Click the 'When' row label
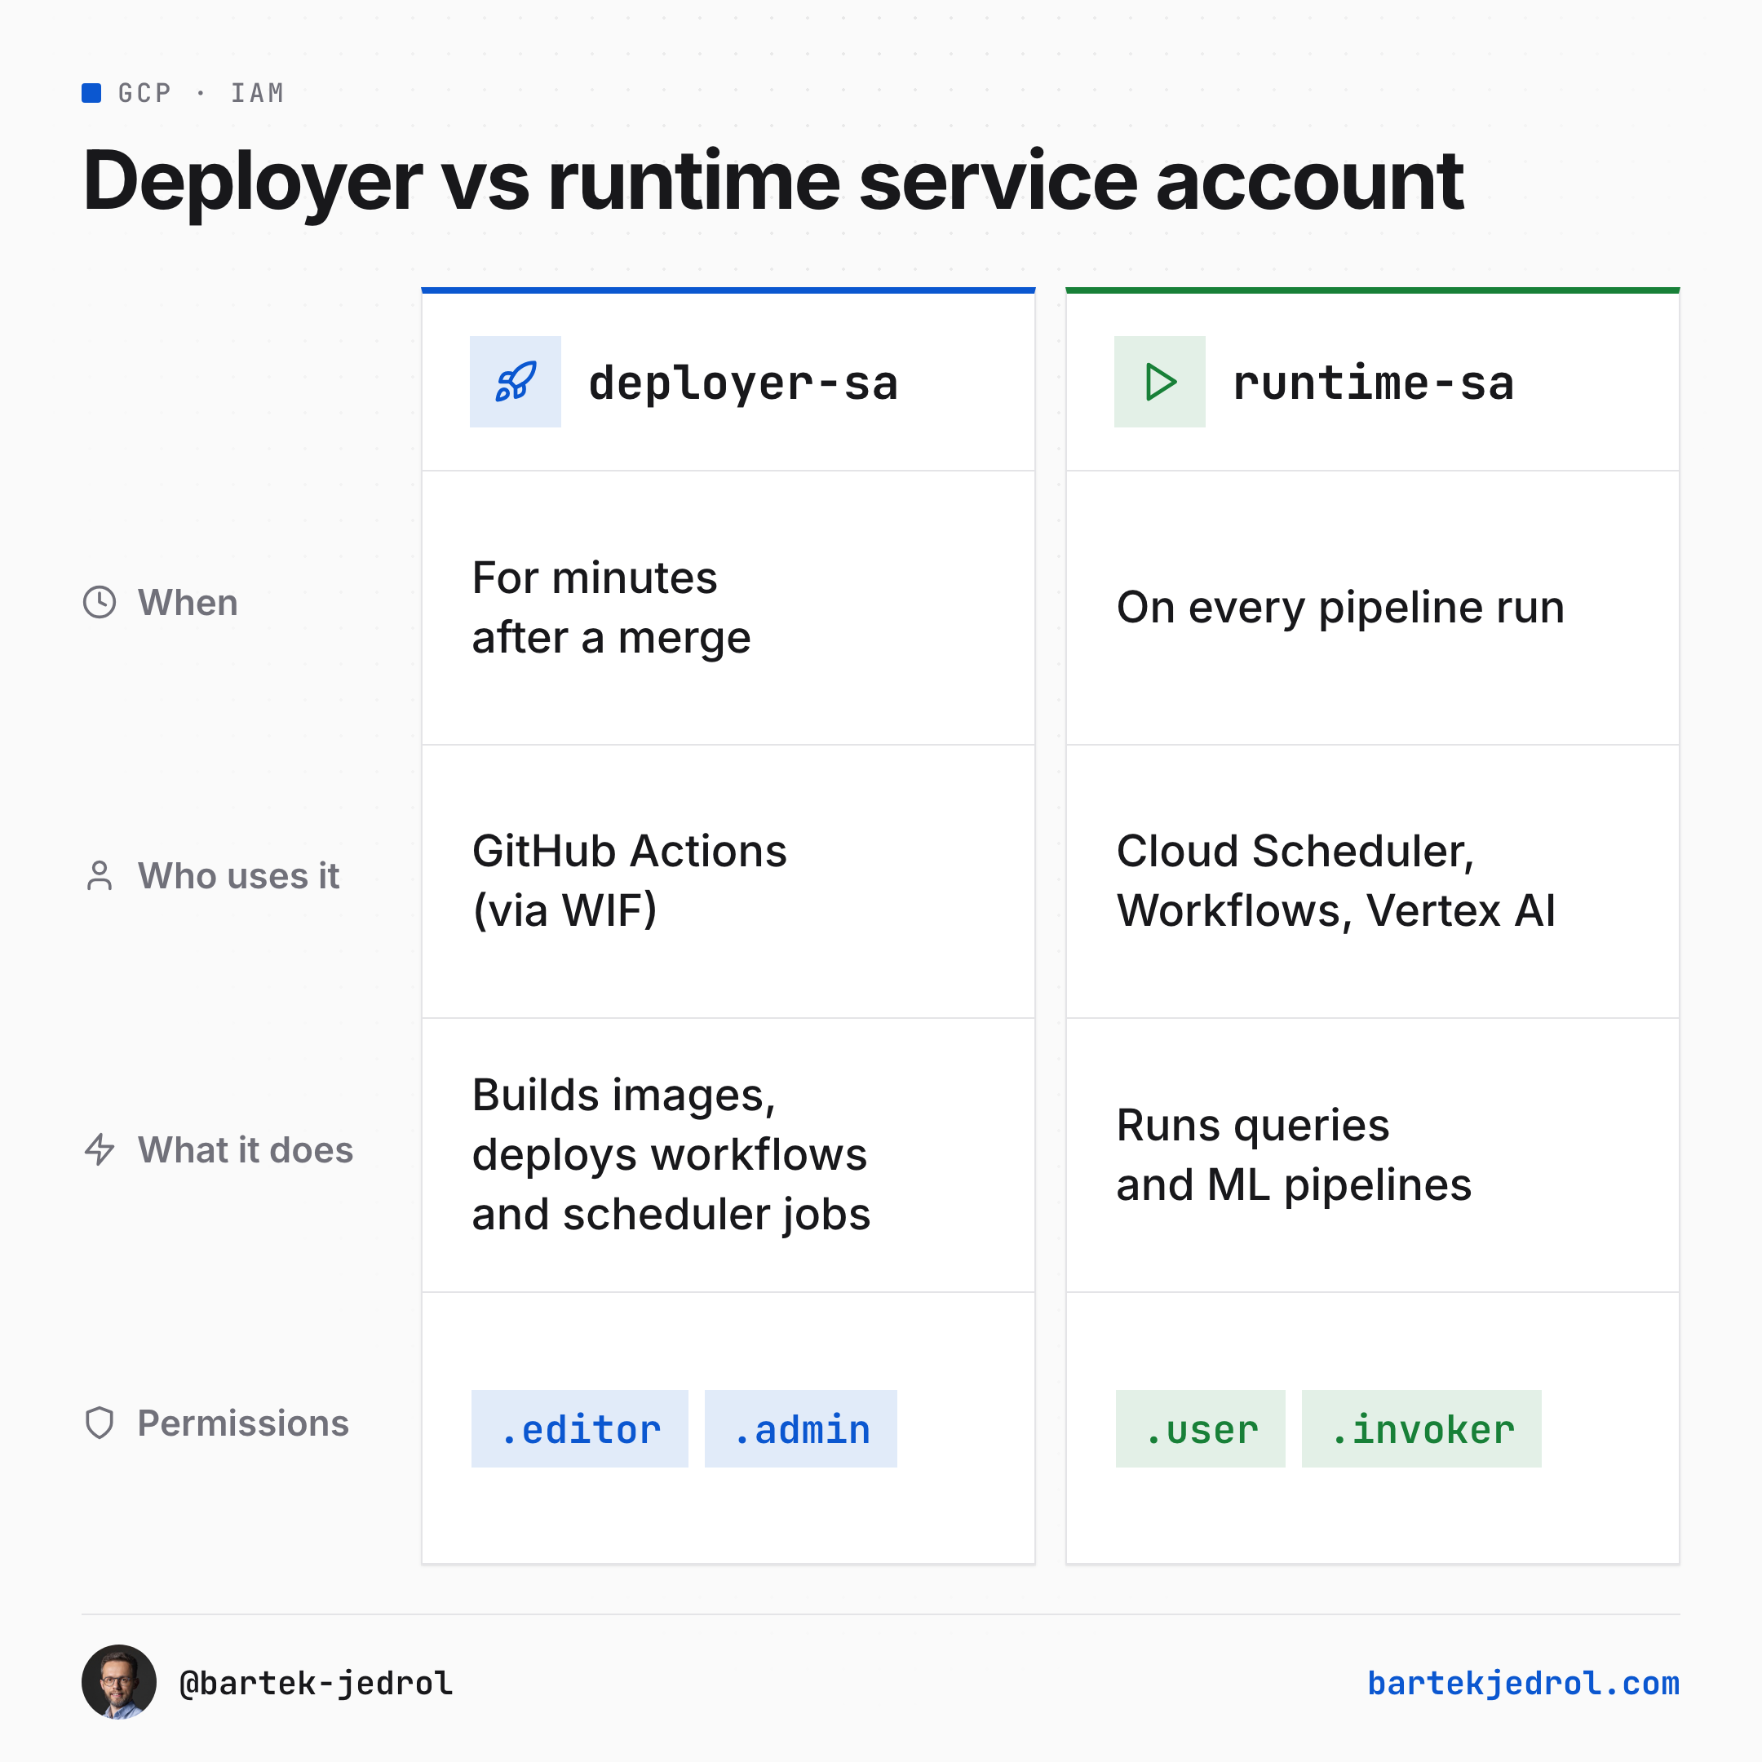The height and width of the screenshot is (1762, 1762). [188, 603]
